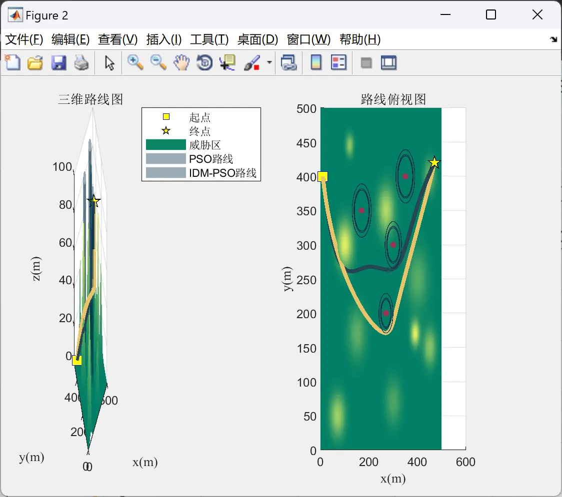Dock the figure using corner arrow
This screenshot has height=497, width=562.
[554, 39]
